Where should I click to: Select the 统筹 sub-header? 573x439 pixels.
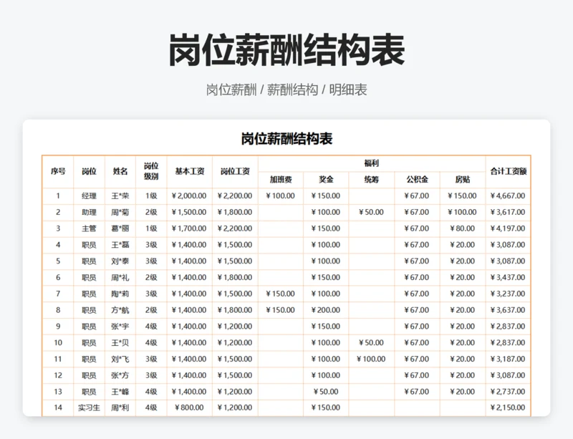(371, 180)
